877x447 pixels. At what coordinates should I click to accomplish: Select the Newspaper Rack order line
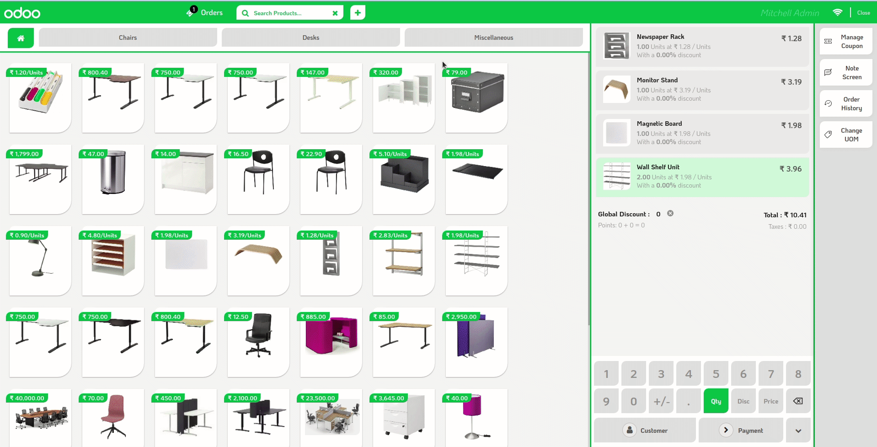coord(702,46)
